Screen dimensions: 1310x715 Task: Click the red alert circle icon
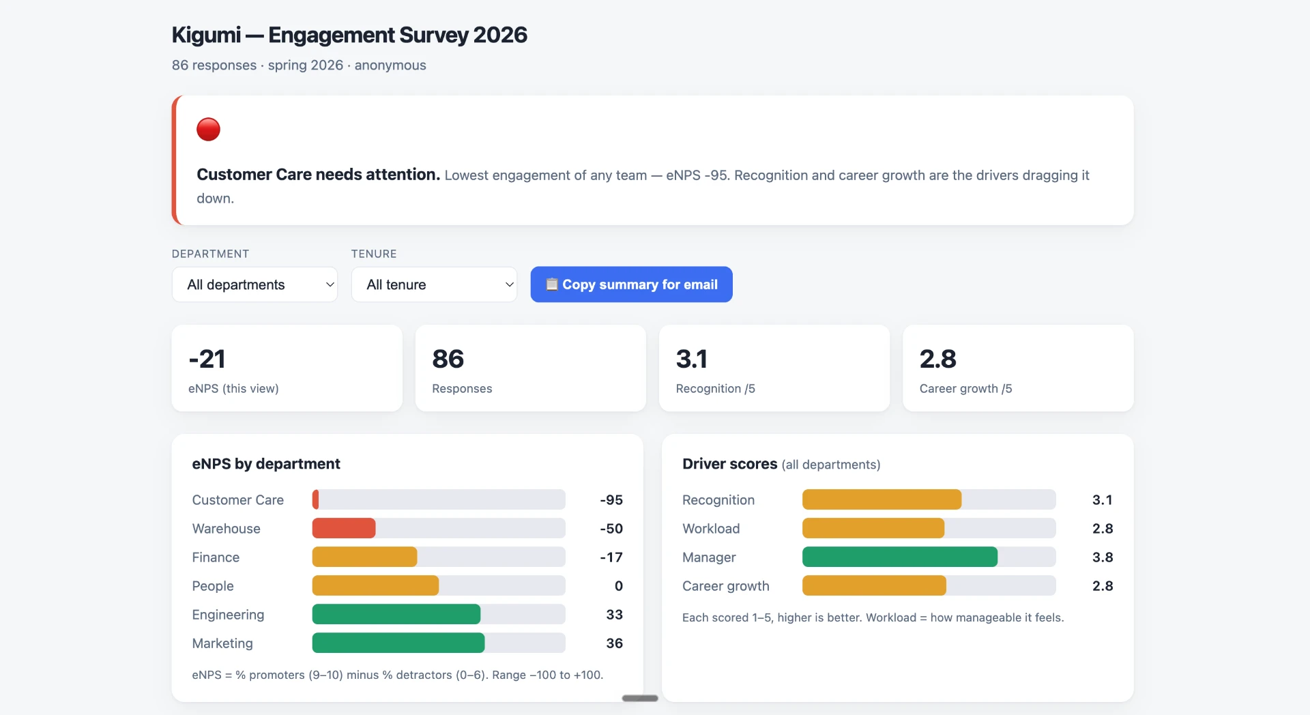tap(208, 129)
